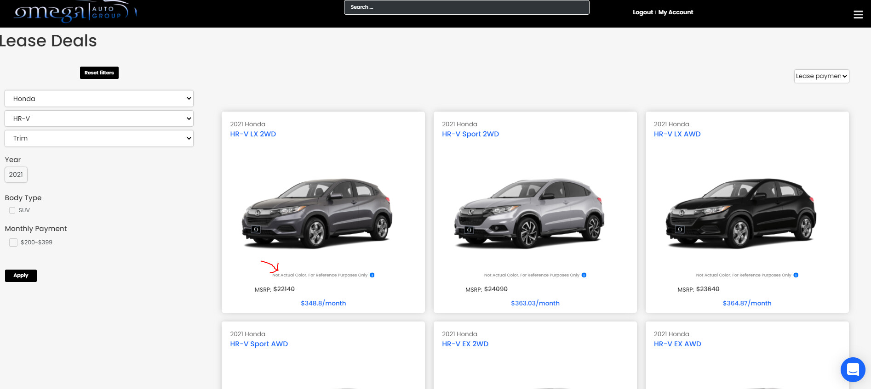
Task: Click the $364.87/month price
Action: point(747,303)
